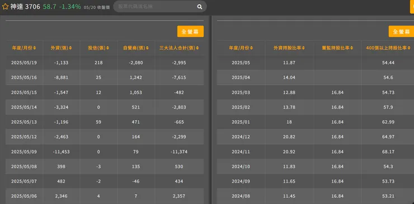Viewport: 414px width, 204px height.
Task: Sort by 外資持股比率 column
Action: click(289, 48)
